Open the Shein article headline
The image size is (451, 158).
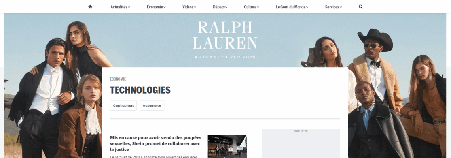155,143
